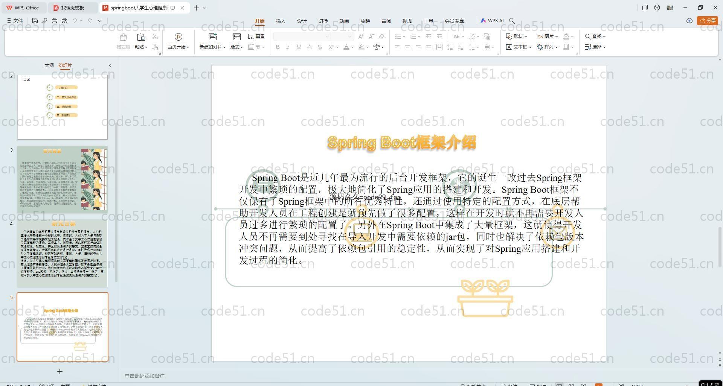Click the WPS AI button
The image size is (723, 386).
(x=492, y=21)
